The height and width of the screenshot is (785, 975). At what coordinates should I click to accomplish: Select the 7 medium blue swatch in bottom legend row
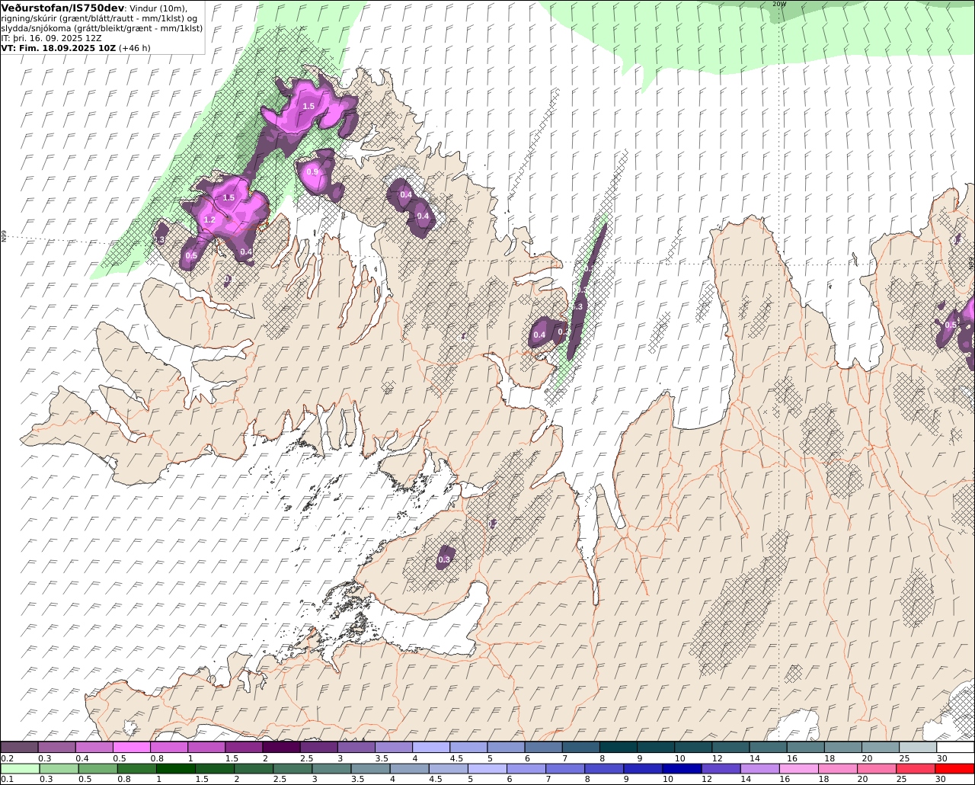pyautogui.click(x=565, y=768)
